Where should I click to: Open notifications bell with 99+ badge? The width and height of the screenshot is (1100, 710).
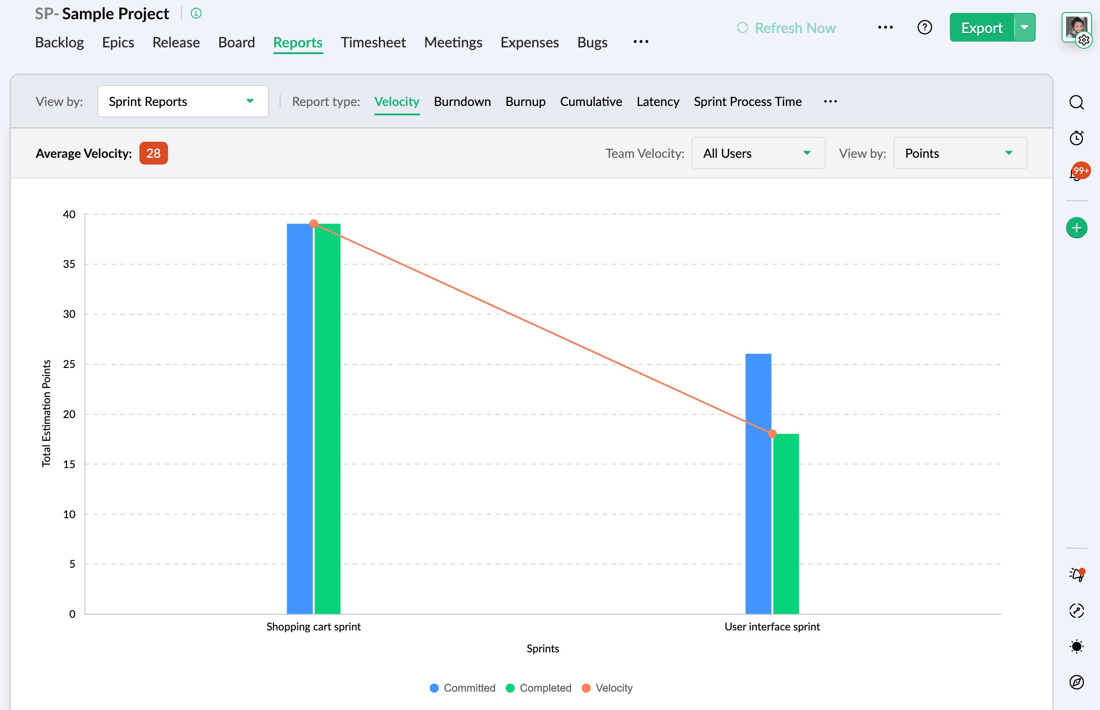(1076, 174)
